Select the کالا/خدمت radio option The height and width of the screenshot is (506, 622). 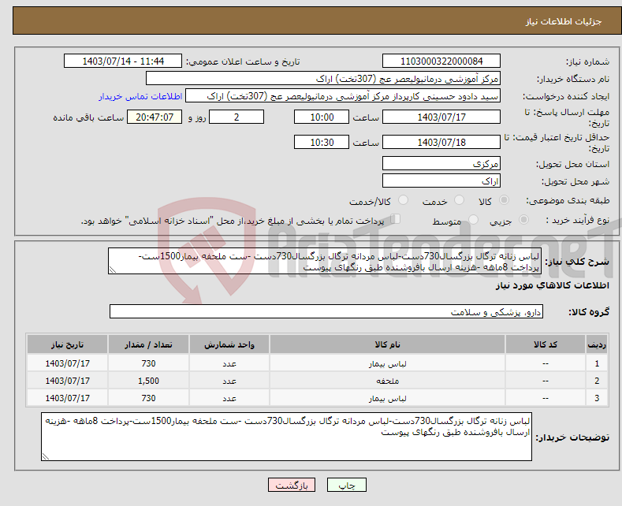coord(403,200)
